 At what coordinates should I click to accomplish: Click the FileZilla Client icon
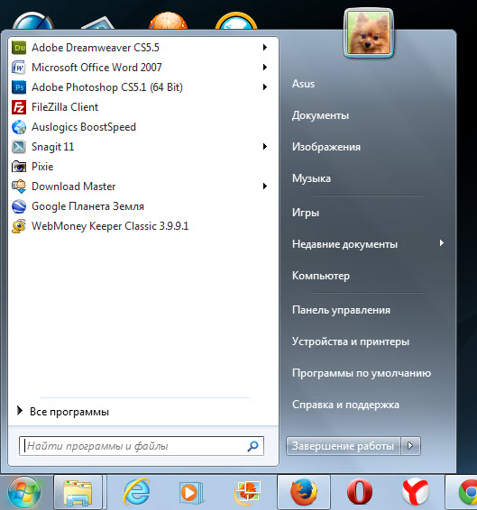(x=19, y=107)
